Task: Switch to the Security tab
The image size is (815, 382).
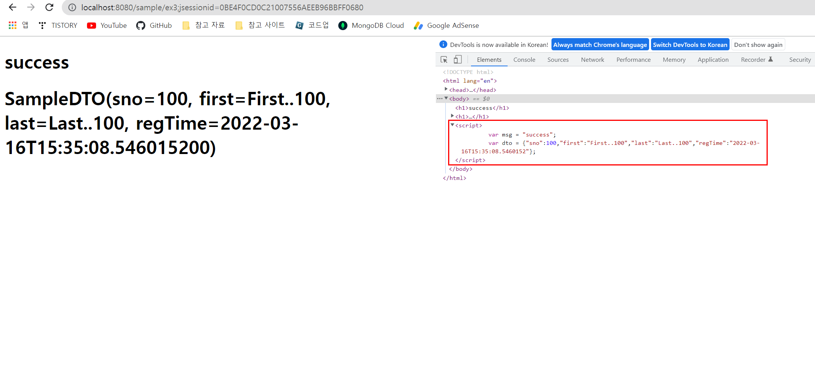Action: coord(800,59)
